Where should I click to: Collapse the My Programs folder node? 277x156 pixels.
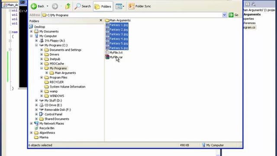[42, 68]
